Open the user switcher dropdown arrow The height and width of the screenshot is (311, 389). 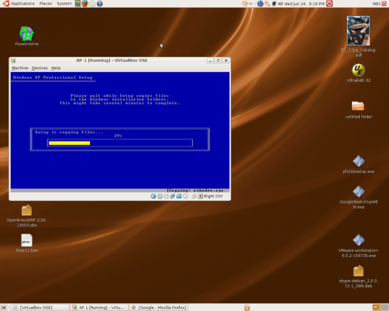pyautogui.click(x=251, y=3)
